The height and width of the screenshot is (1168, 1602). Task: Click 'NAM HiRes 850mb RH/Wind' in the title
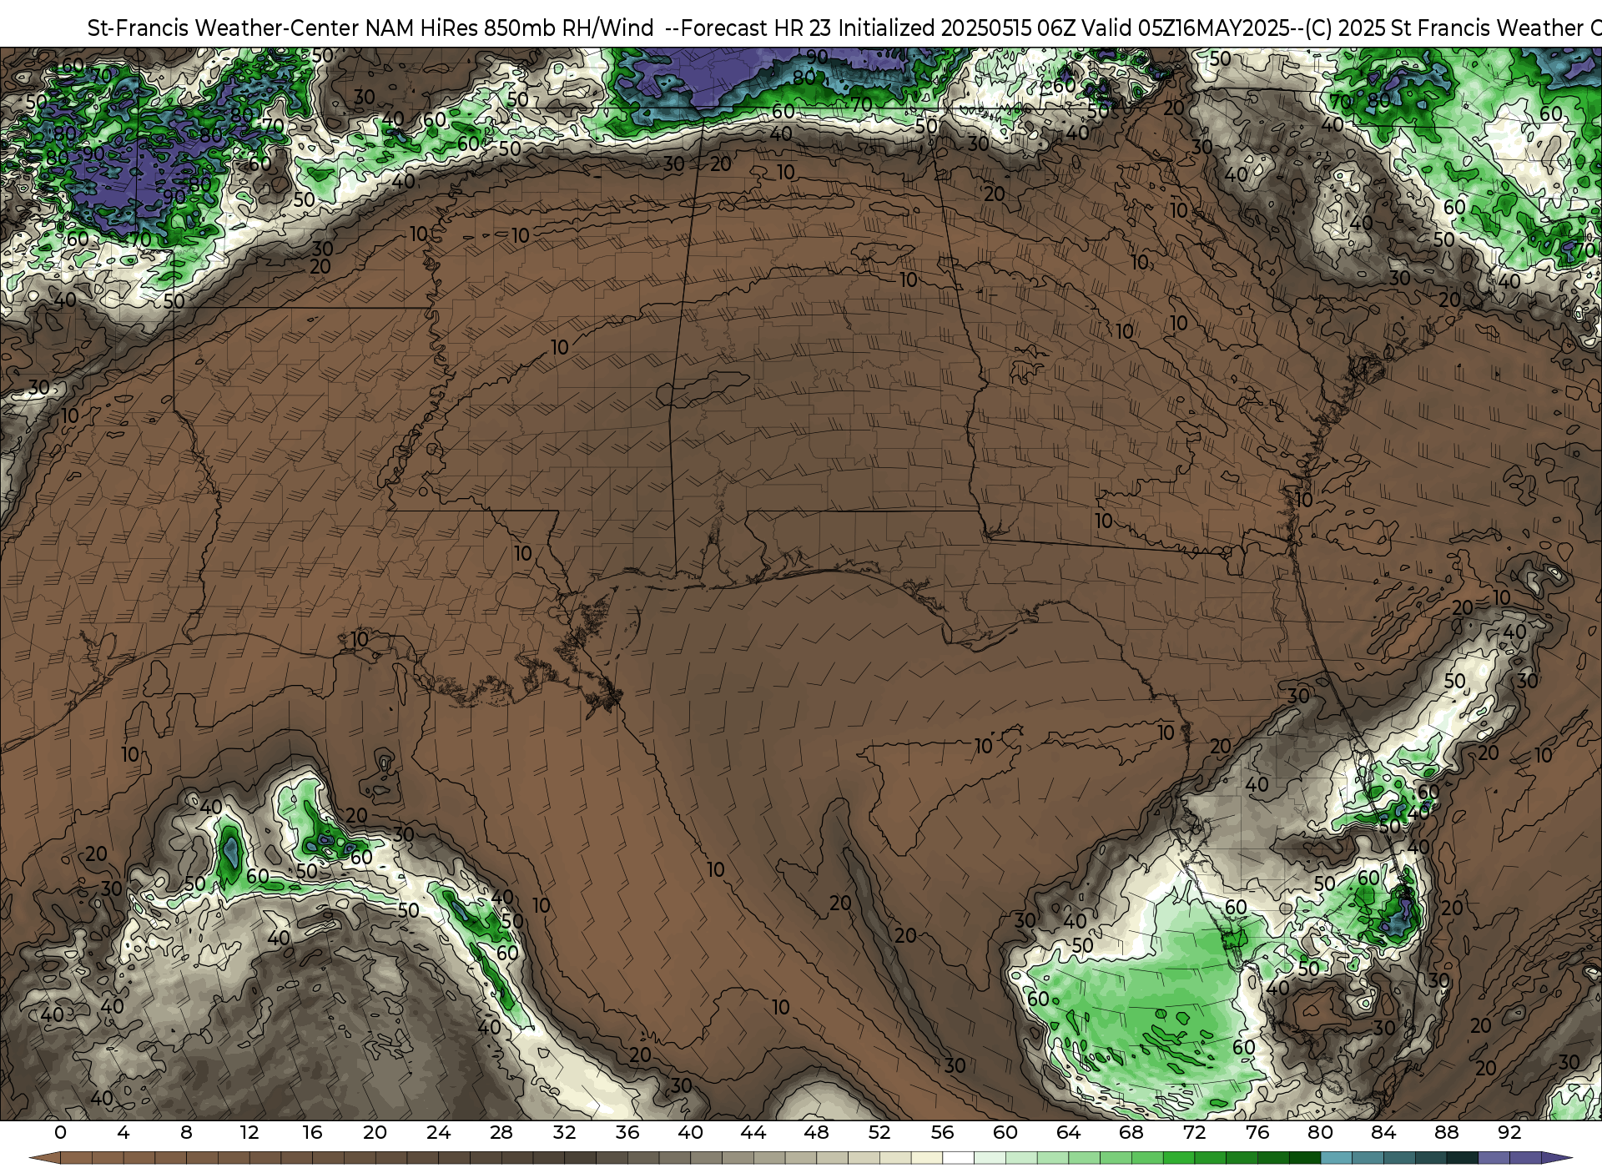pyautogui.click(x=510, y=28)
